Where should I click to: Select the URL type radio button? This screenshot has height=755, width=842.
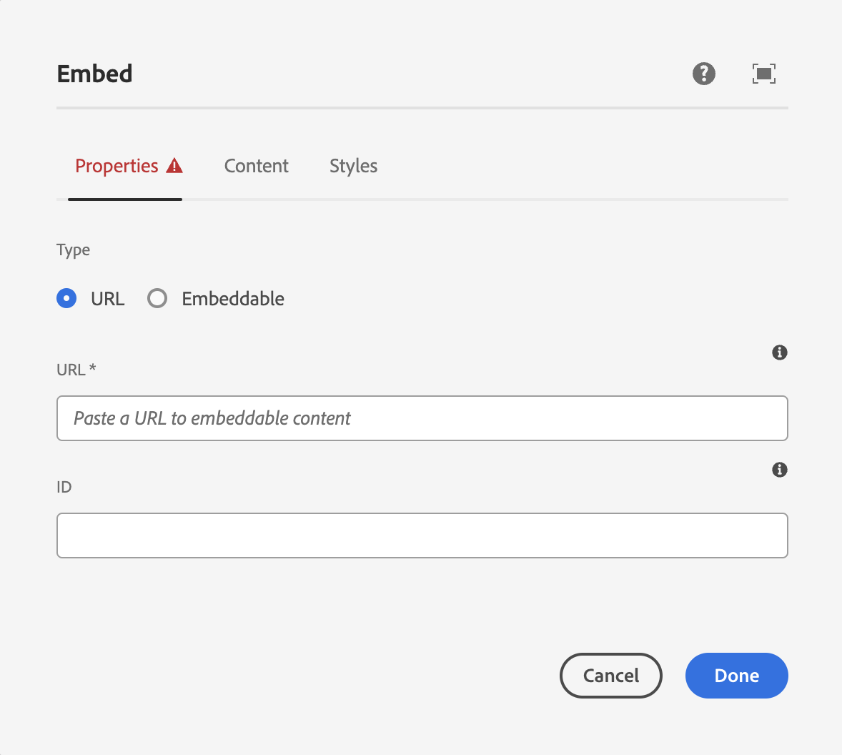click(x=66, y=298)
